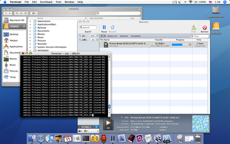Image resolution: width=230 pixels, height=144 pixels.
Task: Click the AVI file icon in torrent row
Action: coord(106,45)
